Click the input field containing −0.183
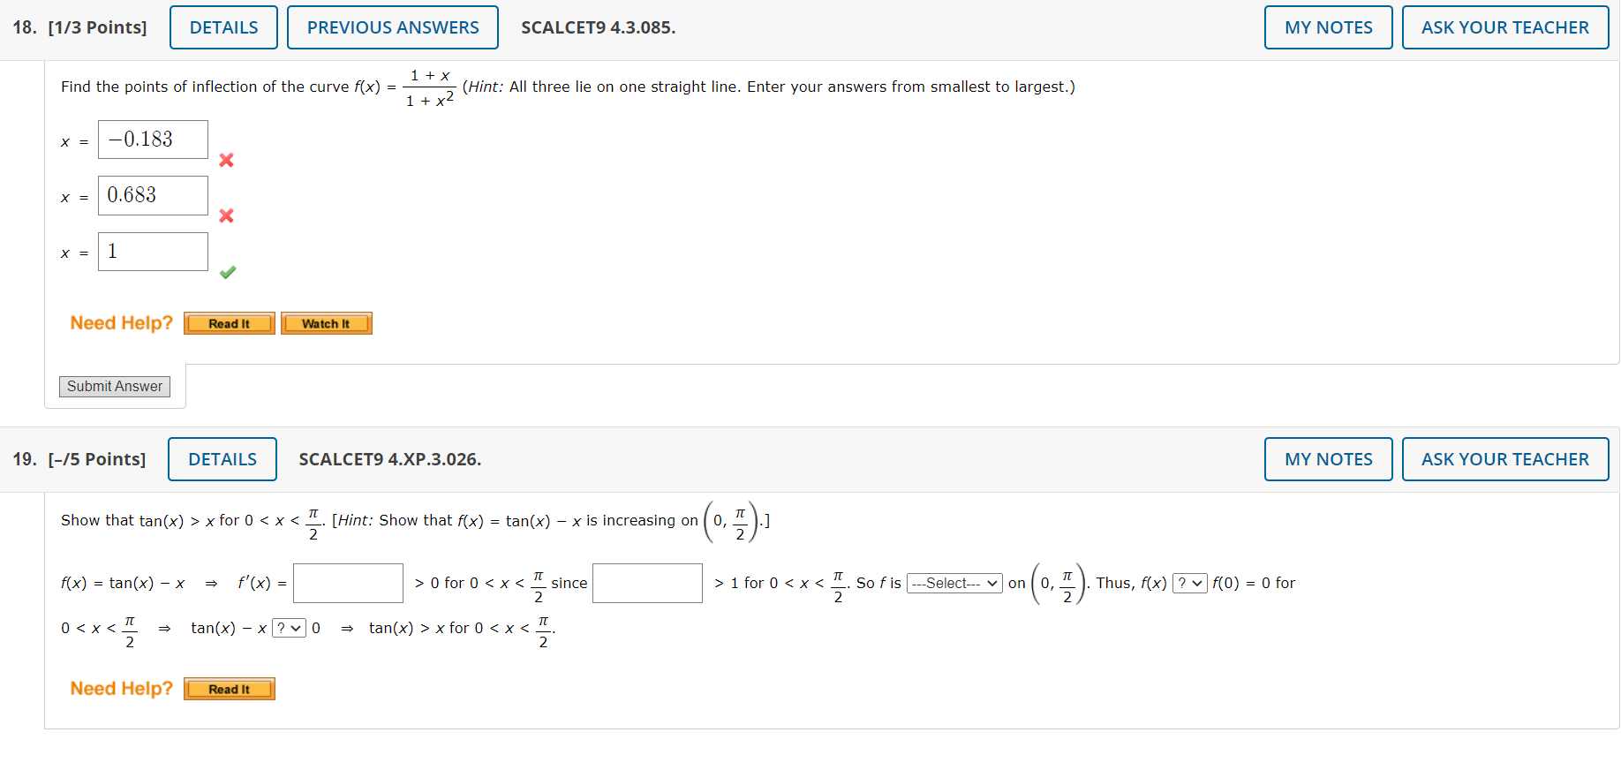The width and height of the screenshot is (1621, 770). 153,139
